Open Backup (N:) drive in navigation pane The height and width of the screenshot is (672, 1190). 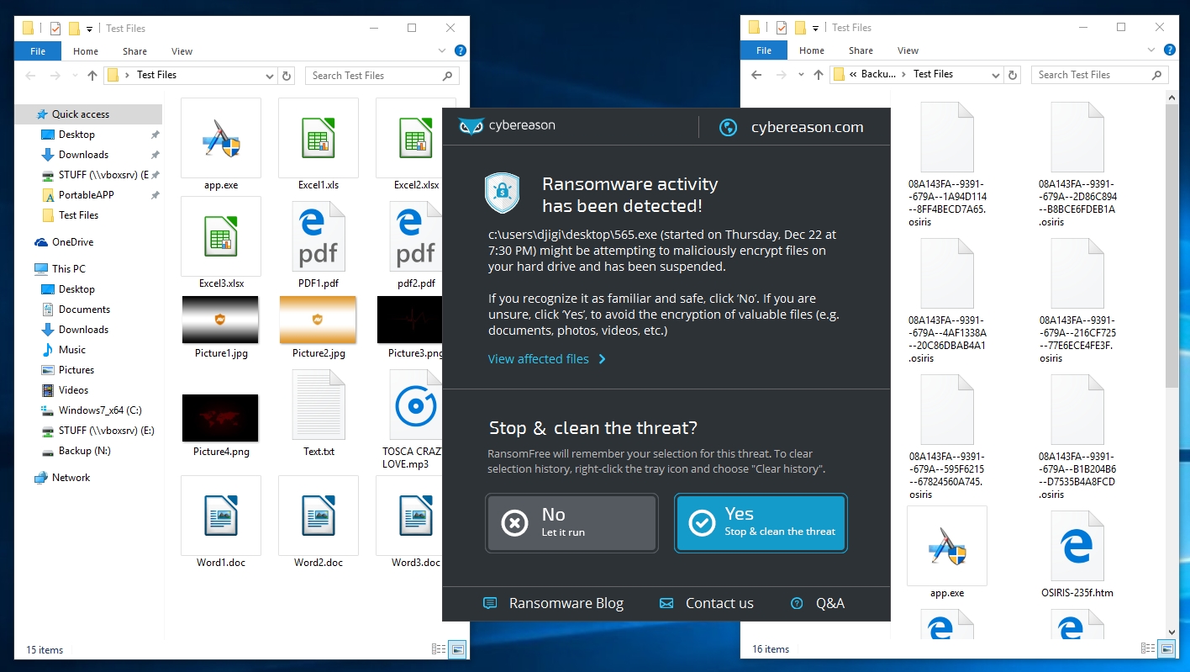[x=84, y=451]
